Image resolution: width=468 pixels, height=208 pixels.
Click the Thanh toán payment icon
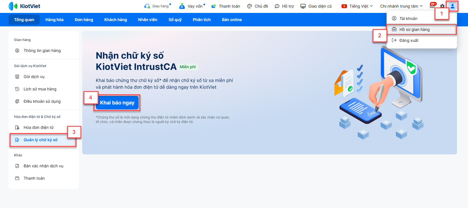pyautogui.click(x=214, y=6)
